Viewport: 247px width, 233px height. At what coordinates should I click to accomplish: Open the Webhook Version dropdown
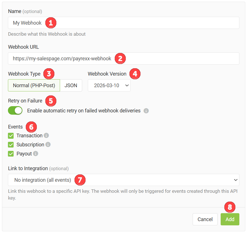pos(109,85)
